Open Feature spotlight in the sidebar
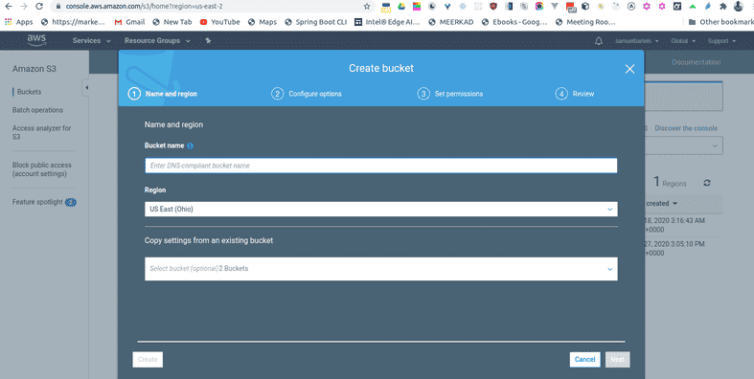Viewport: 754px width, 379px height. pos(37,202)
